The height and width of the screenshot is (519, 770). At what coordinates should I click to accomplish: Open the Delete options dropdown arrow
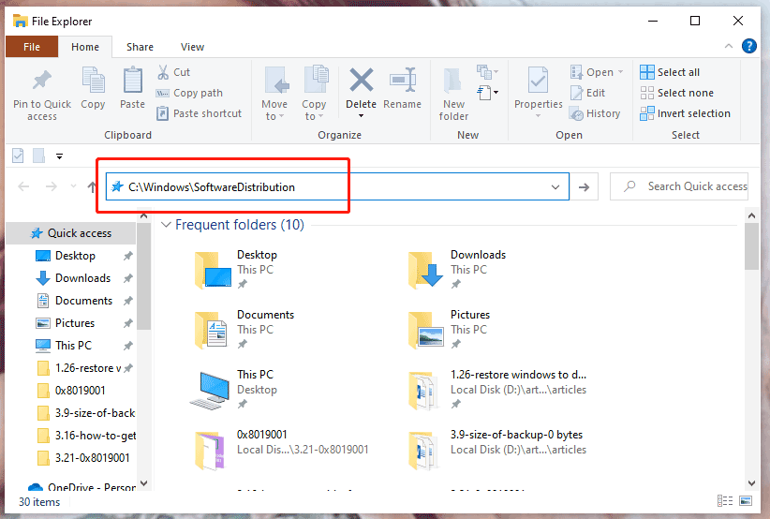click(361, 116)
